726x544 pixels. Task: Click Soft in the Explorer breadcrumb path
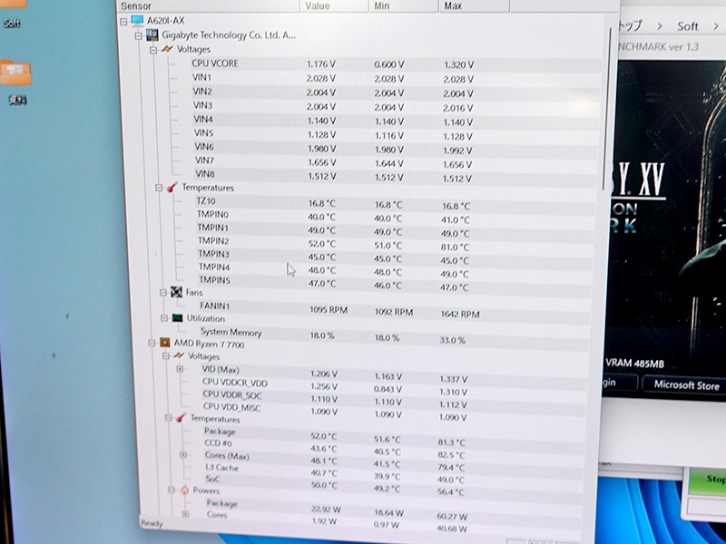point(688,26)
